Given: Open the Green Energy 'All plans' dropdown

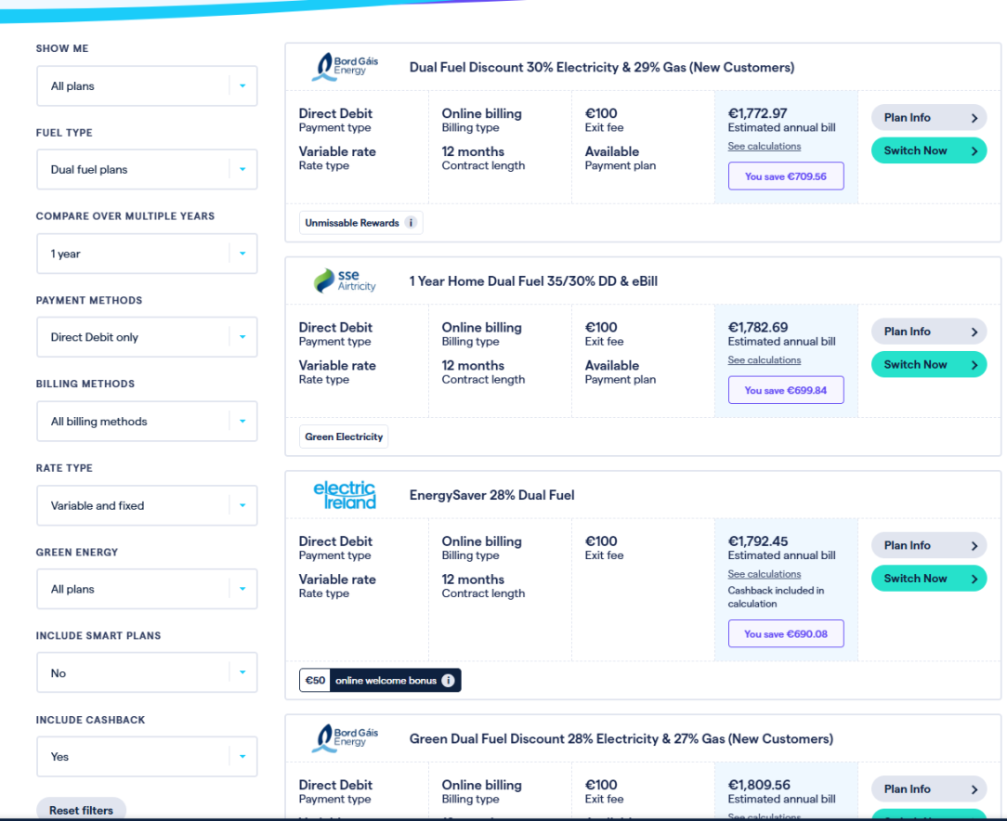Looking at the screenshot, I should tap(147, 589).
